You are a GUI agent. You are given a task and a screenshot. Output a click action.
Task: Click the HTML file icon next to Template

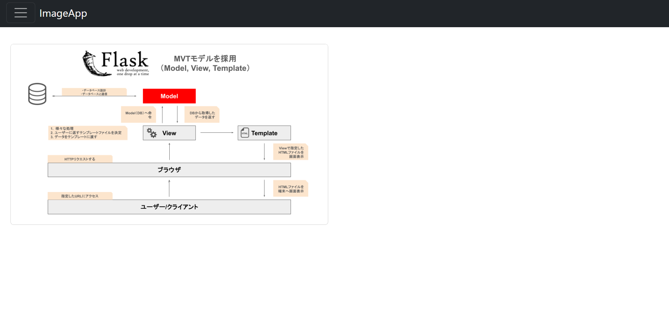(244, 132)
